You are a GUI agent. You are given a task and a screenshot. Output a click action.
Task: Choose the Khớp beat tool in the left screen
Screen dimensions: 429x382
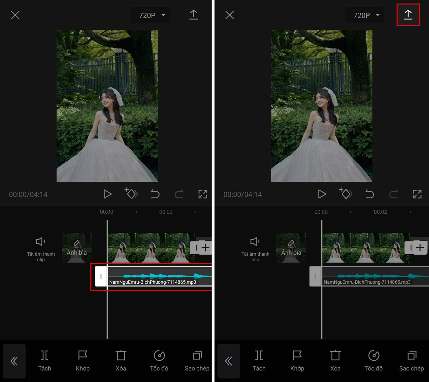83,361
